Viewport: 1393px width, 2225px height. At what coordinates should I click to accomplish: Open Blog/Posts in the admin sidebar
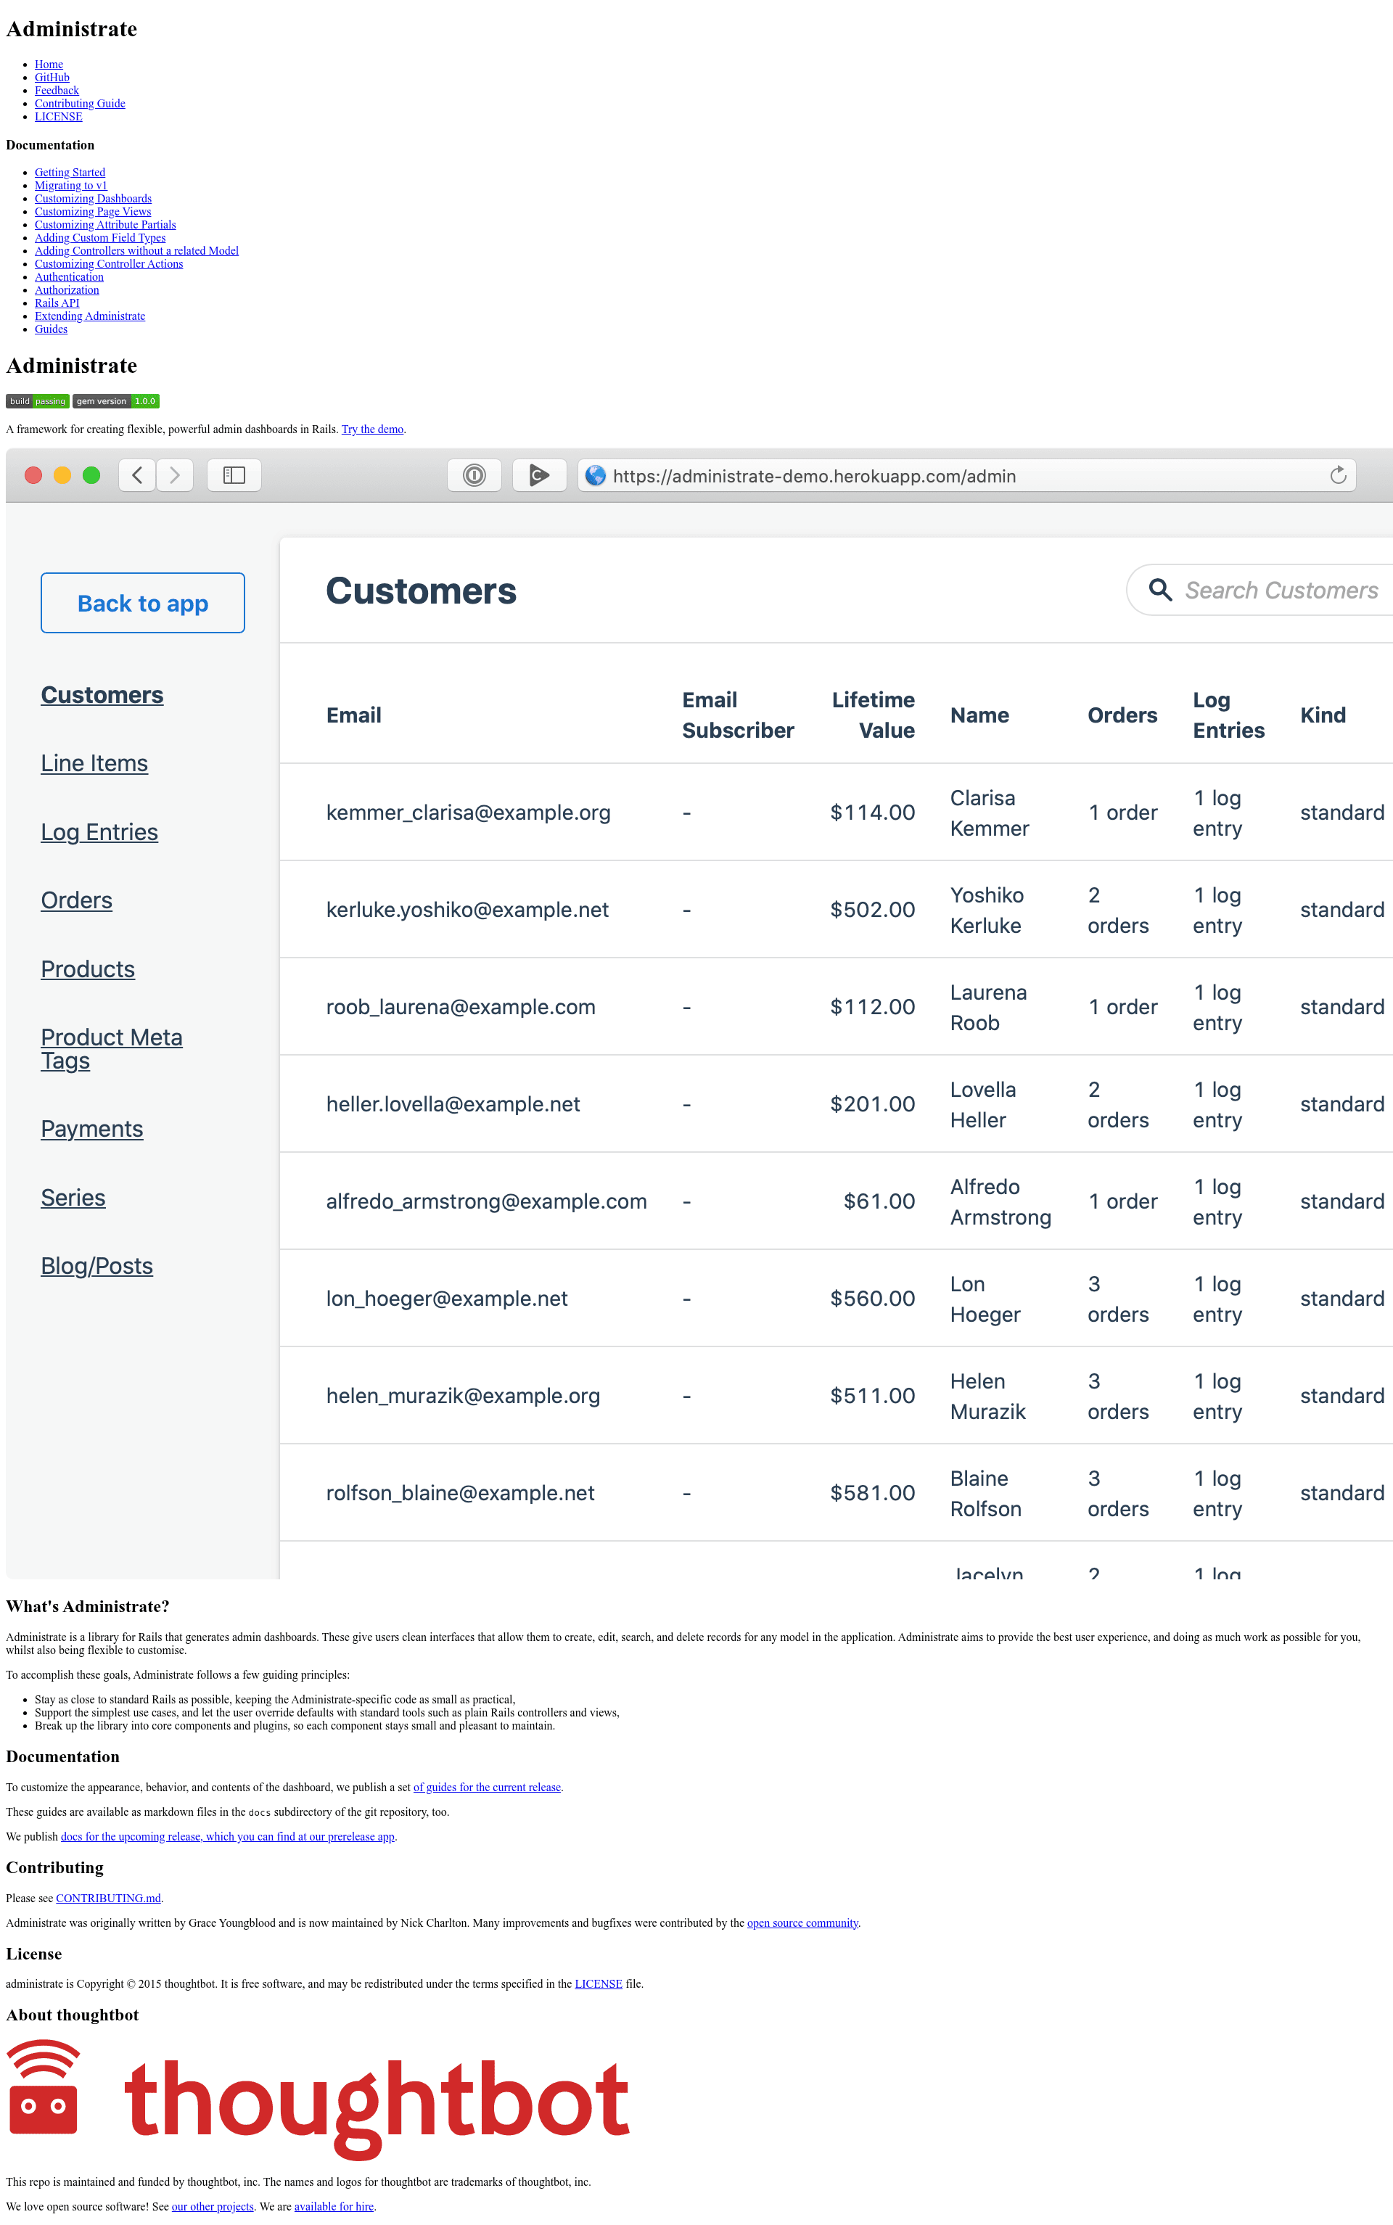point(96,1266)
